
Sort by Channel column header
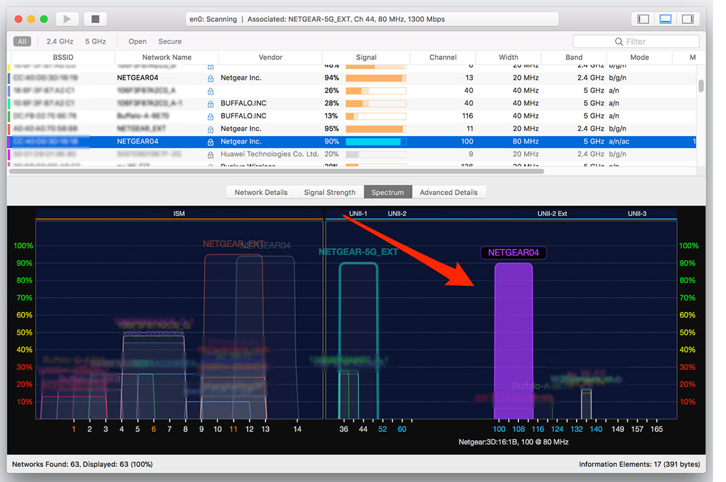click(443, 57)
